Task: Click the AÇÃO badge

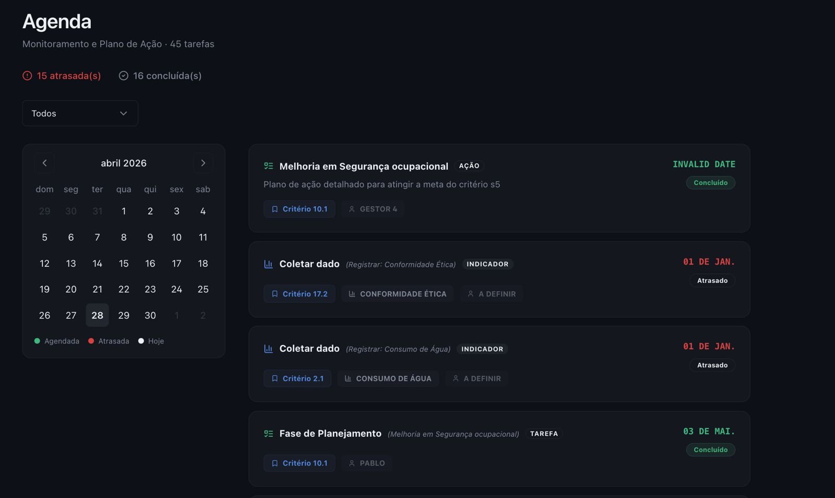Action: (x=469, y=165)
